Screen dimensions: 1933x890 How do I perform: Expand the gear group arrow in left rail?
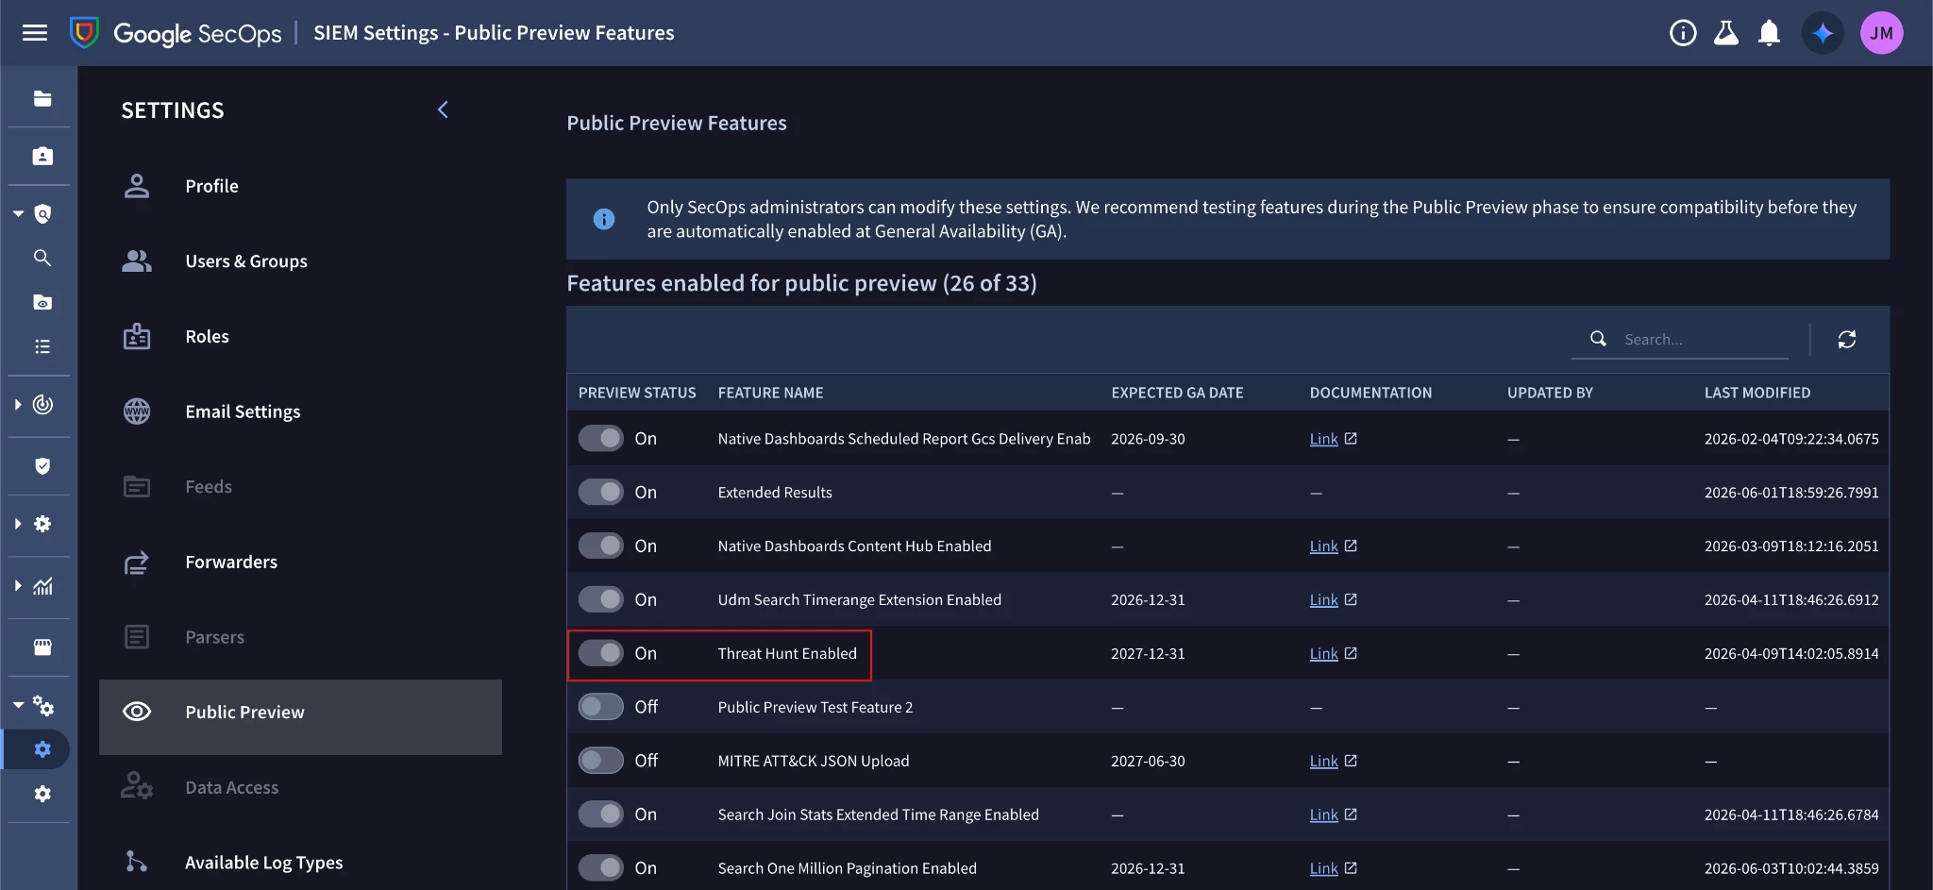coord(18,524)
